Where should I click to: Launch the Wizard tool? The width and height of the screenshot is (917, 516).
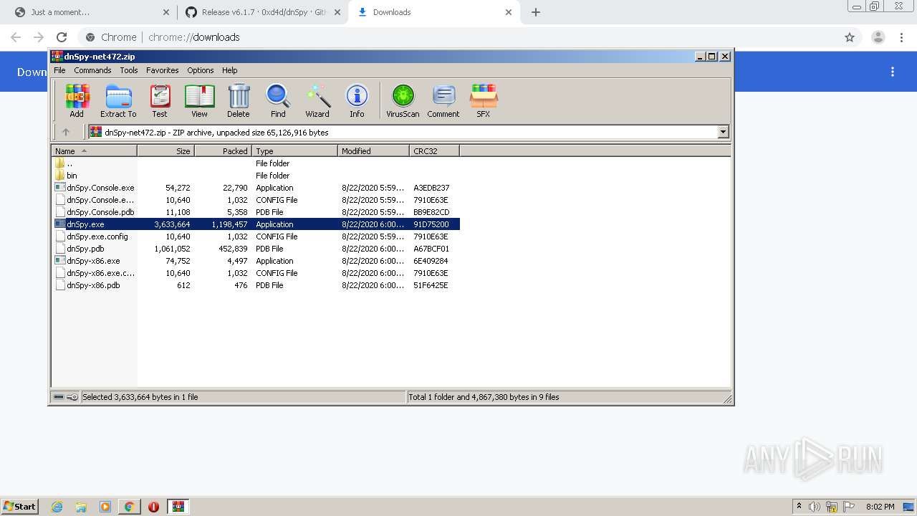317,100
